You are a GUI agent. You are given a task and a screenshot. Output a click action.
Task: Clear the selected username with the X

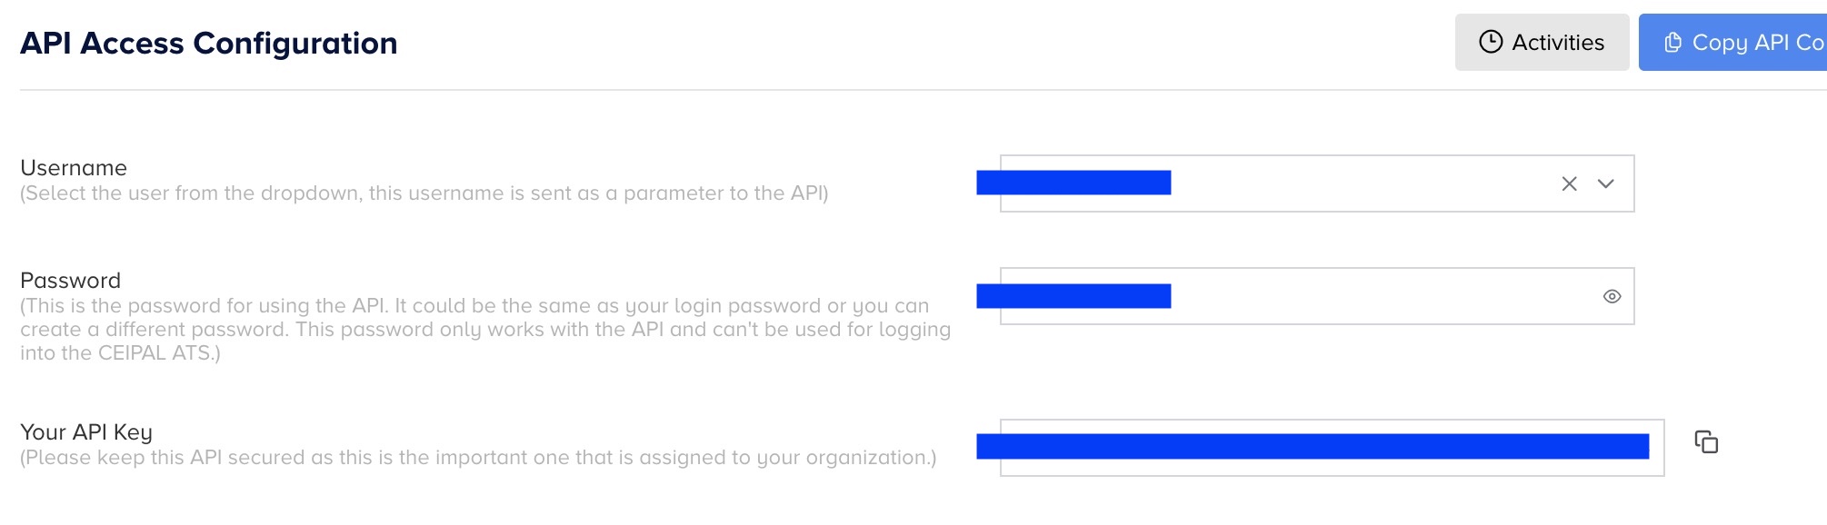coord(1569,183)
